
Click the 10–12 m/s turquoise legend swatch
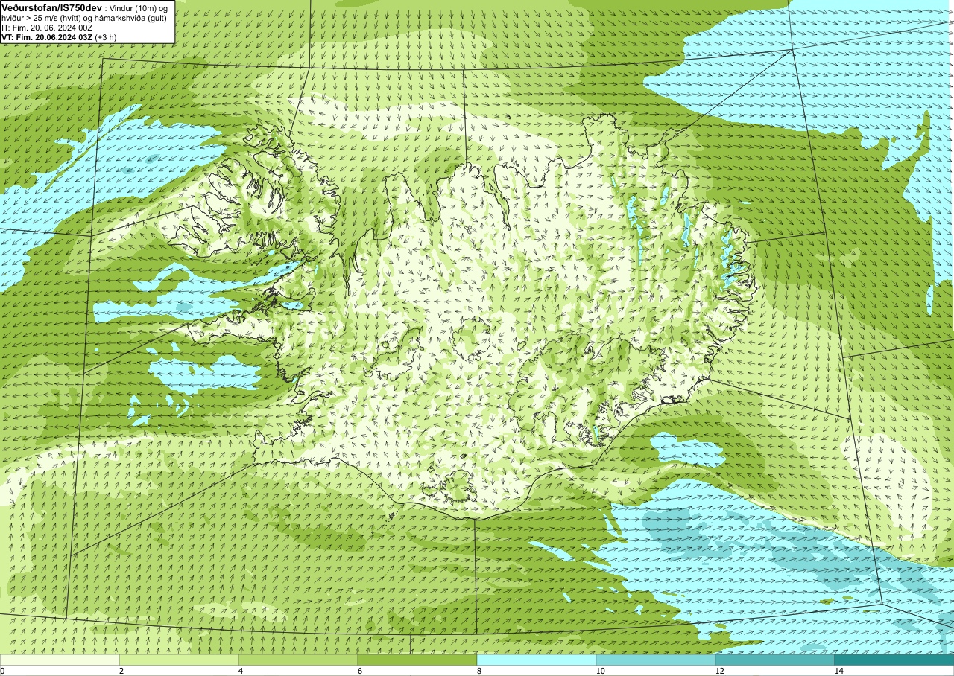tap(656, 660)
